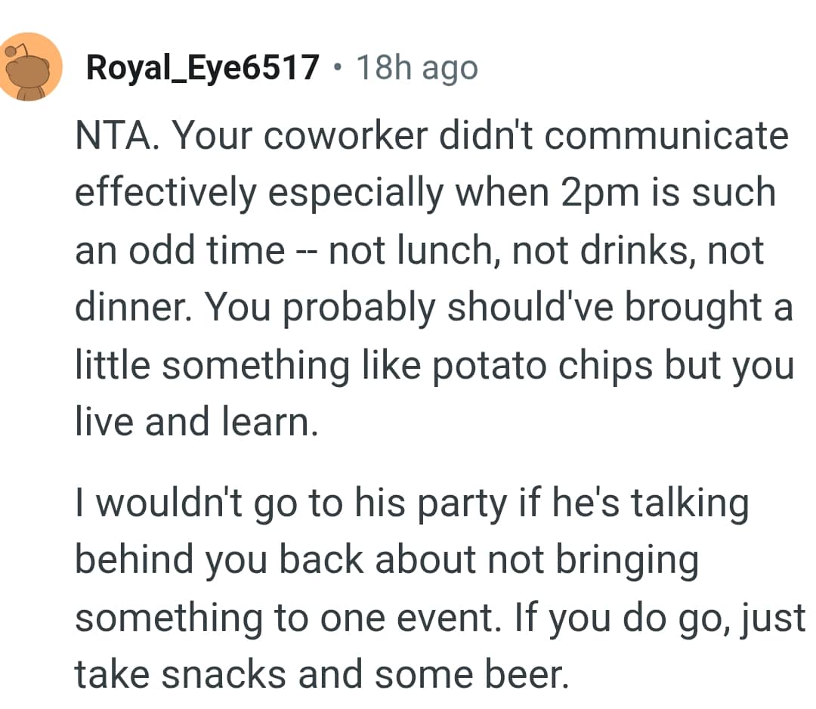The height and width of the screenshot is (709, 816).
Task: Open the Royal_Eye6517 user profile
Action: pyautogui.click(x=202, y=69)
